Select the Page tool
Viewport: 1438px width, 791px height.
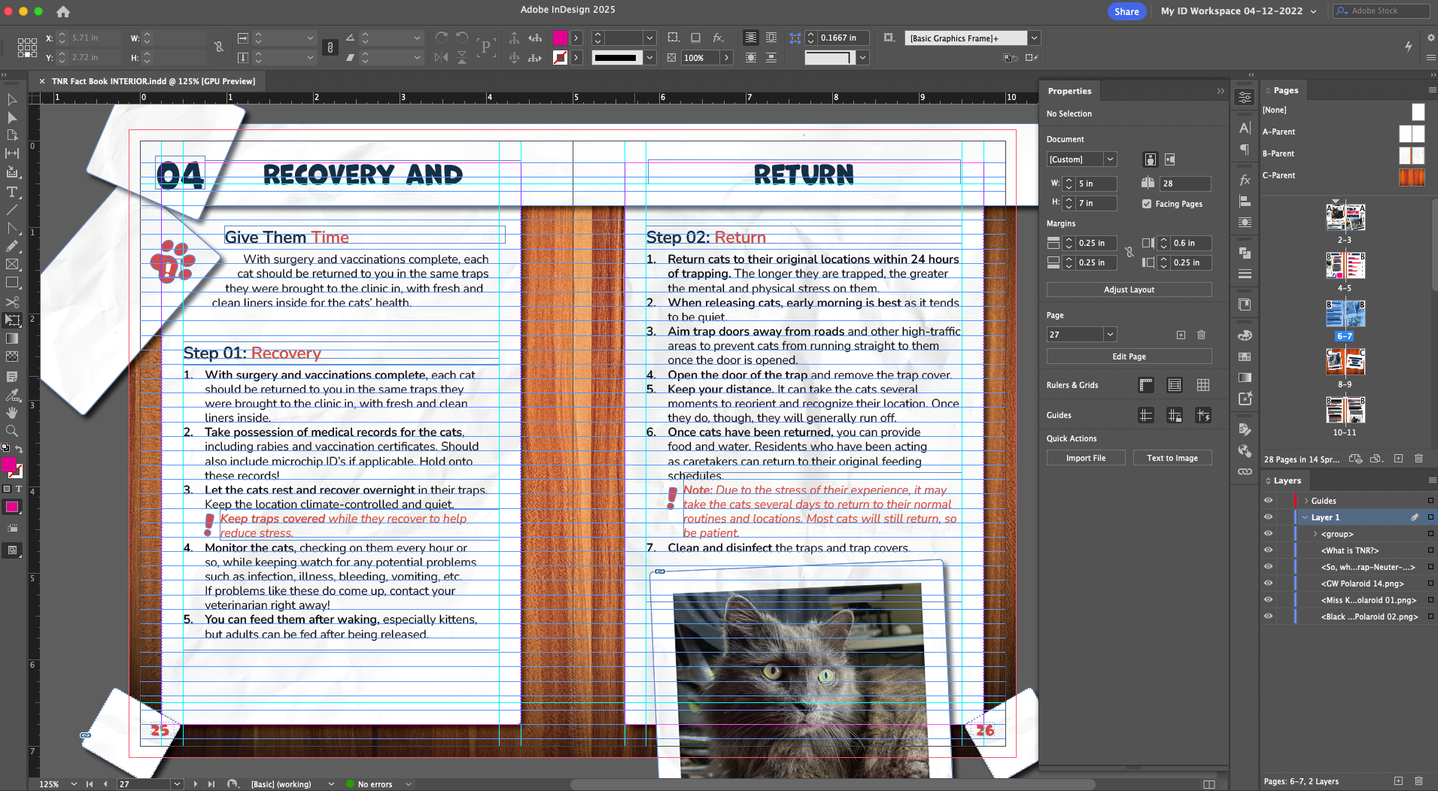(12, 135)
